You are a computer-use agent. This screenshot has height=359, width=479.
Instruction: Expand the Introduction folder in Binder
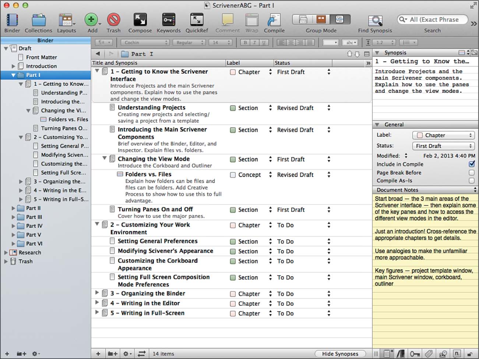tap(13, 66)
